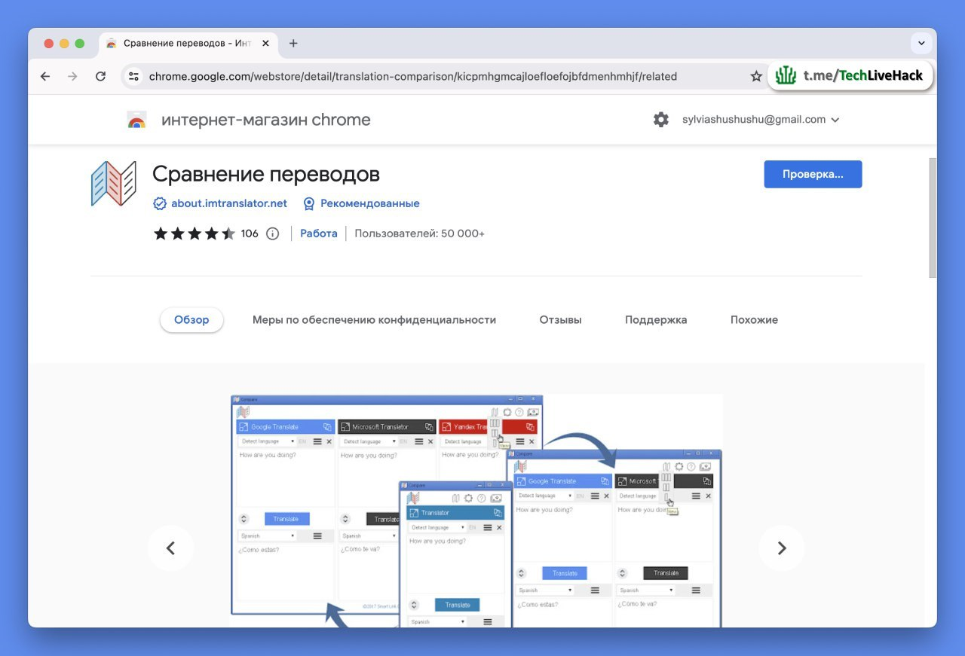Open the Поддержка tab
This screenshot has width=965, height=656.
[x=656, y=320]
